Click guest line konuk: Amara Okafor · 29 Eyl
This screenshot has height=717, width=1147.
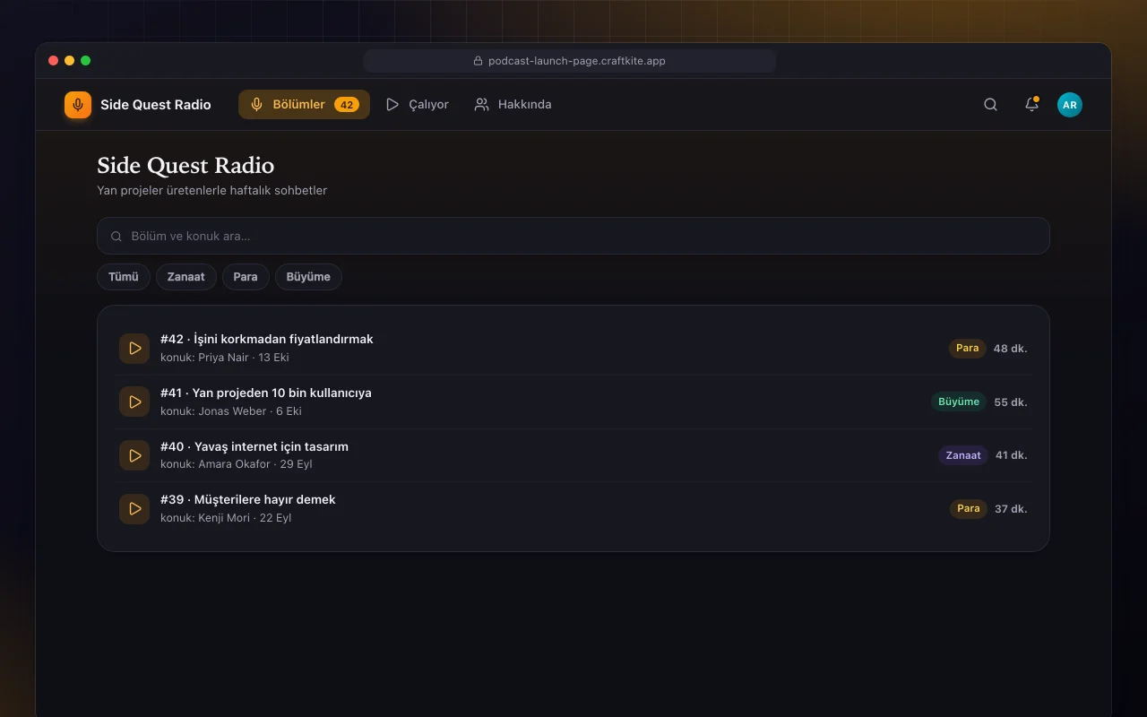point(237,464)
